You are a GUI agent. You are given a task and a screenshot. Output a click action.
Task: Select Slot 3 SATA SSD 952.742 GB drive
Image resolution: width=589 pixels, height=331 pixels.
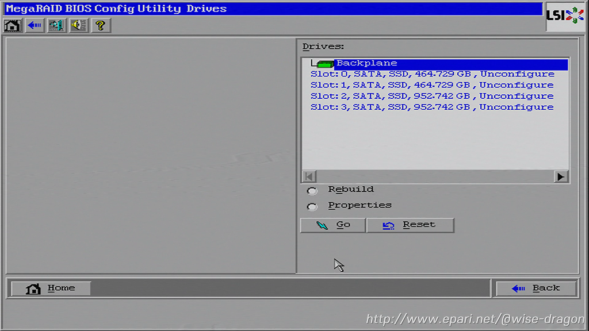432,107
